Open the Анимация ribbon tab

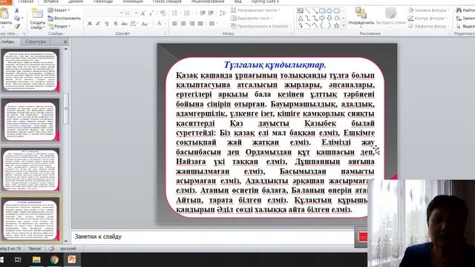click(133, 1)
